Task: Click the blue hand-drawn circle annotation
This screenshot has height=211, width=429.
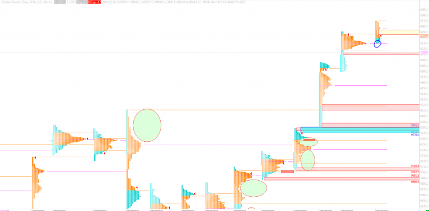Action: tap(378, 44)
